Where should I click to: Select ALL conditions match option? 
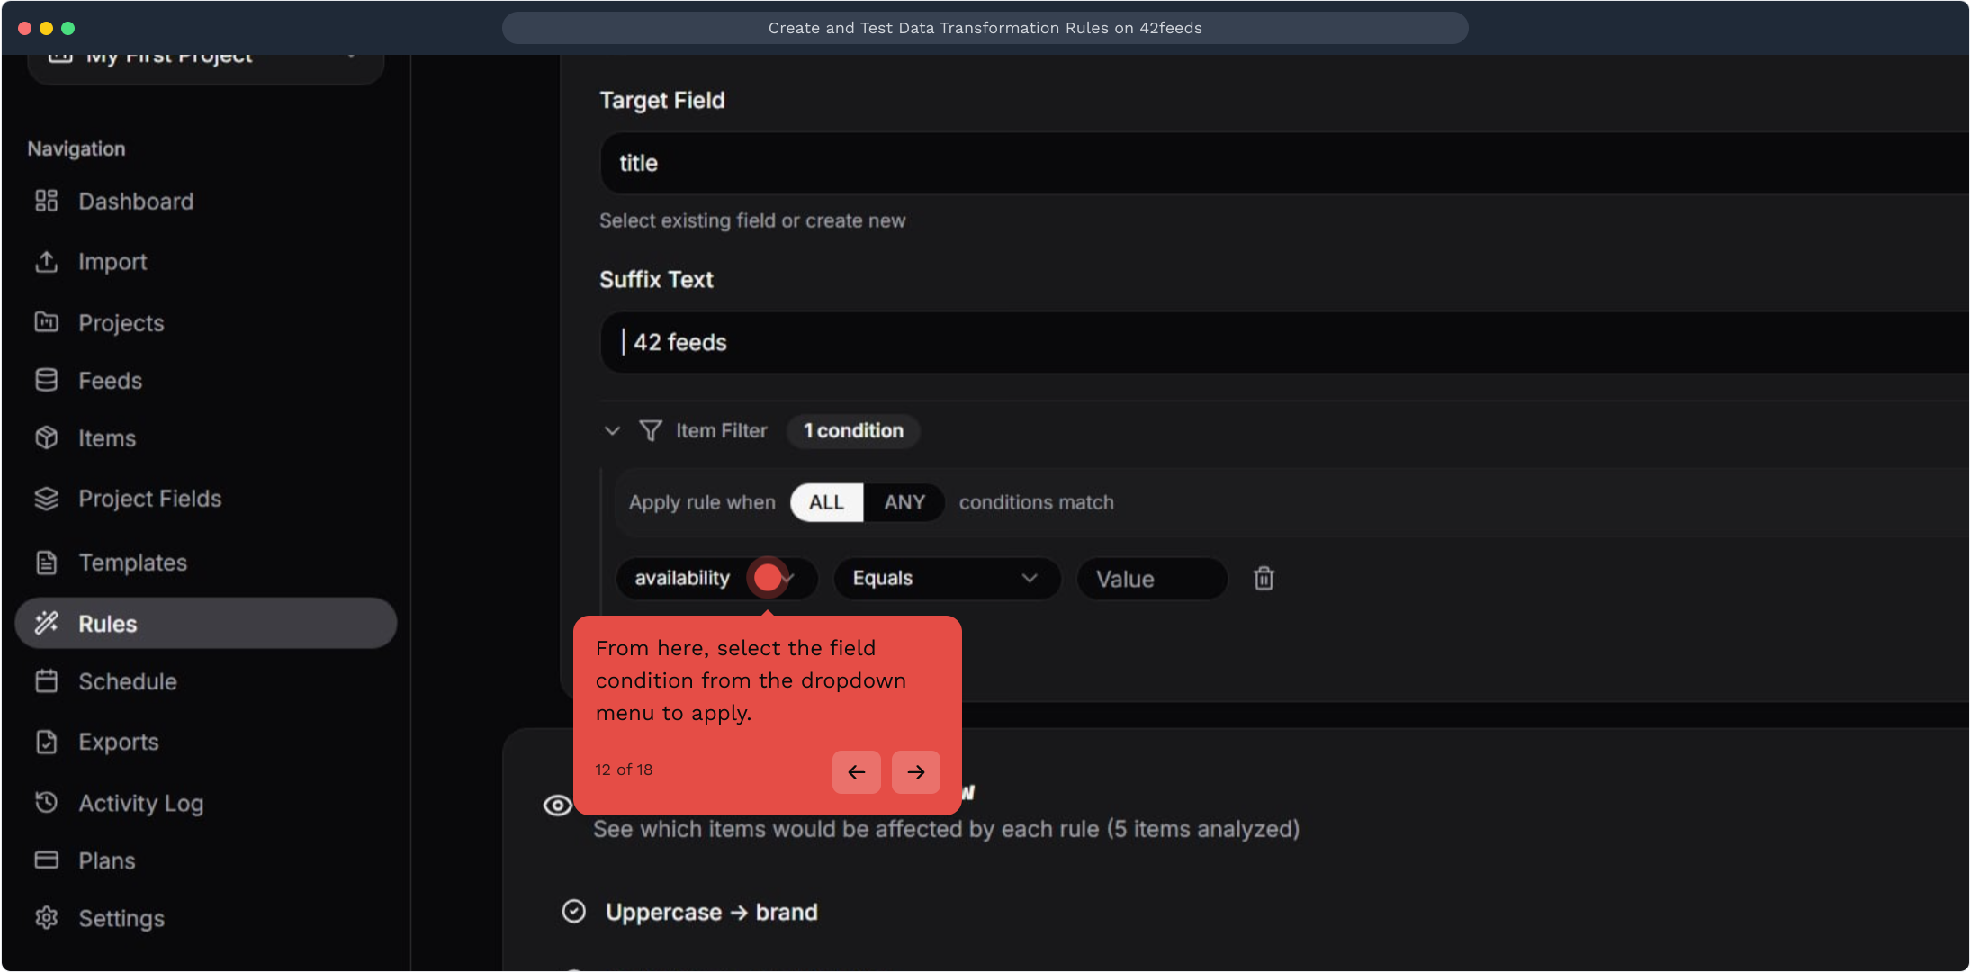pyautogui.click(x=826, y=502)
